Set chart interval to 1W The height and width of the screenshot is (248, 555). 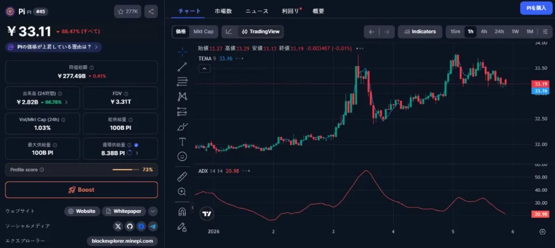(515, 31)
